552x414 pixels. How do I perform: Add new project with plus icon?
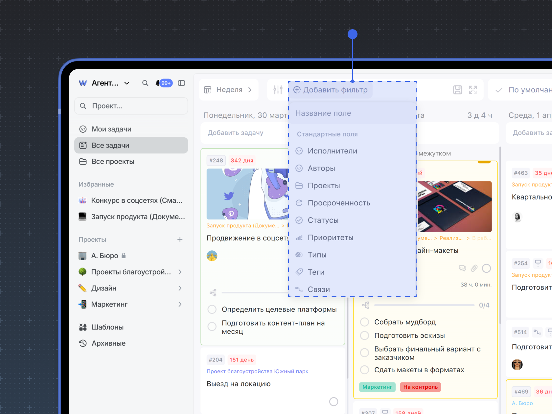click(x=180, y=240)
